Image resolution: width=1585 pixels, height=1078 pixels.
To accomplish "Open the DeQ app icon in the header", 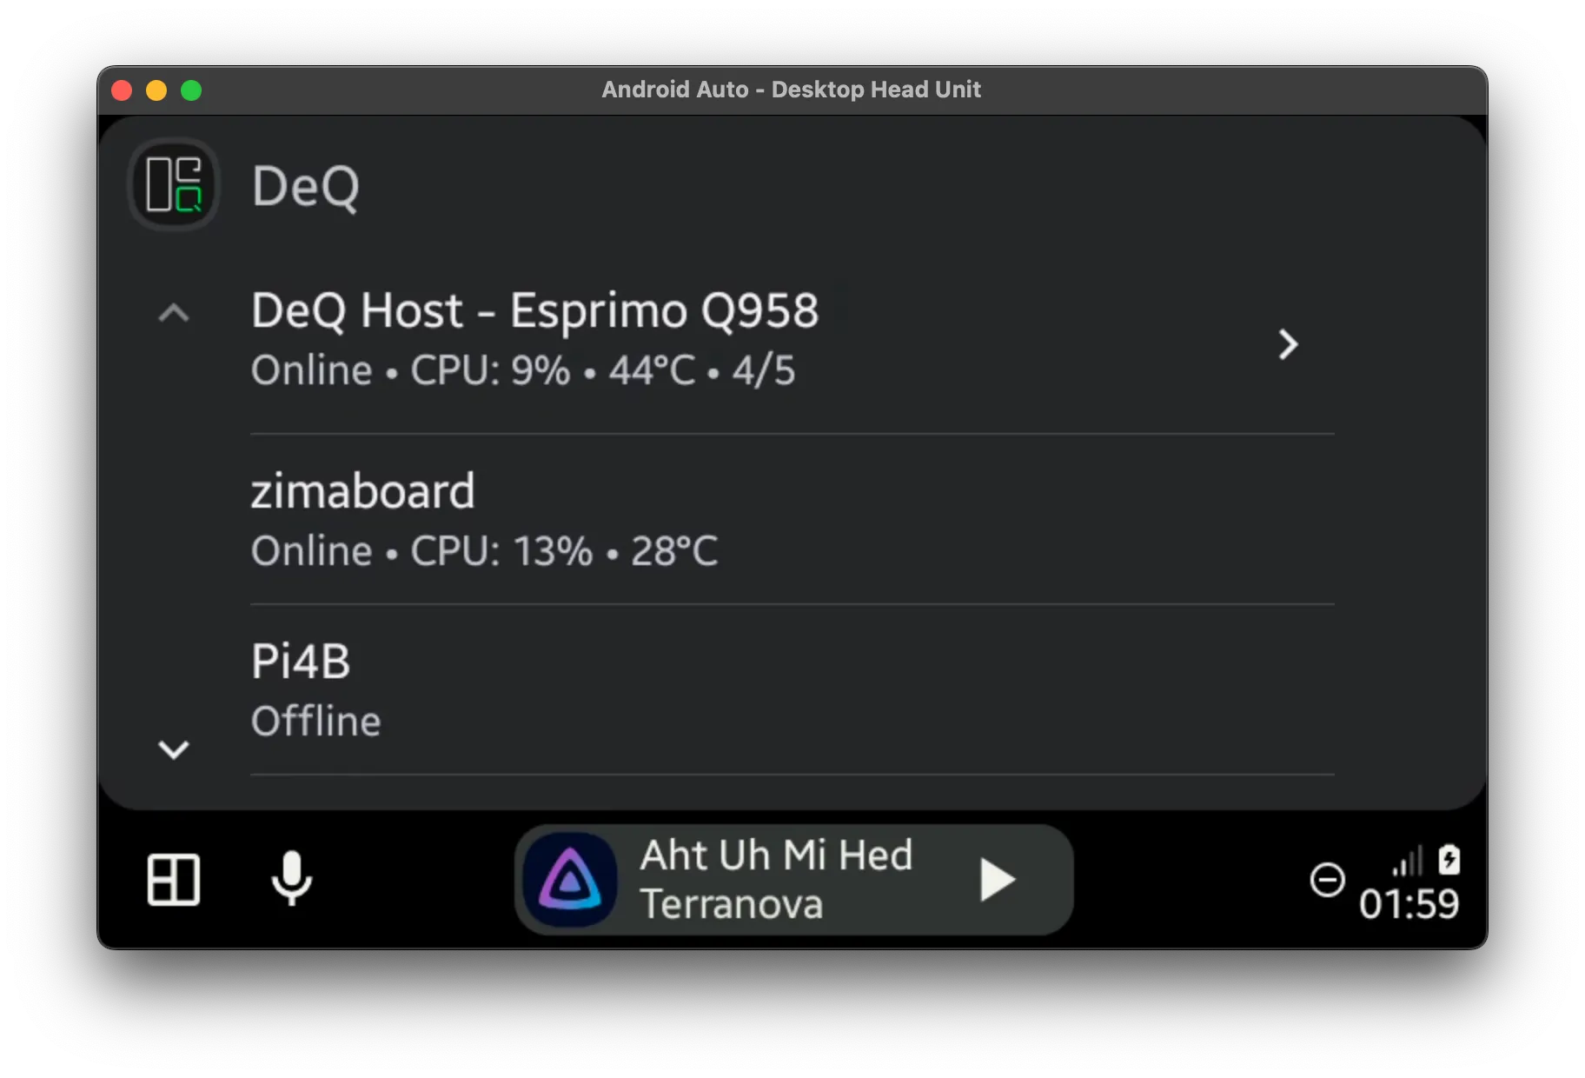I will [x=174, y=184].
